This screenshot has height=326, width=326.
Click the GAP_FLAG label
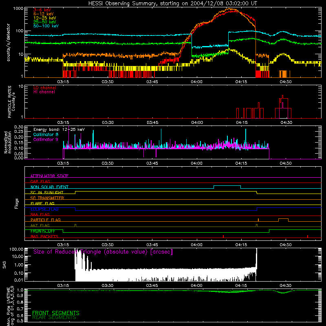(40, 181)
